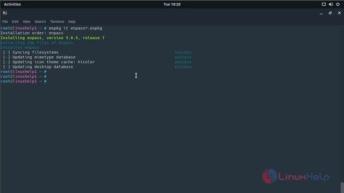Click the Activities button
Viewport: 344px width, 193px height.
point(12,4)
